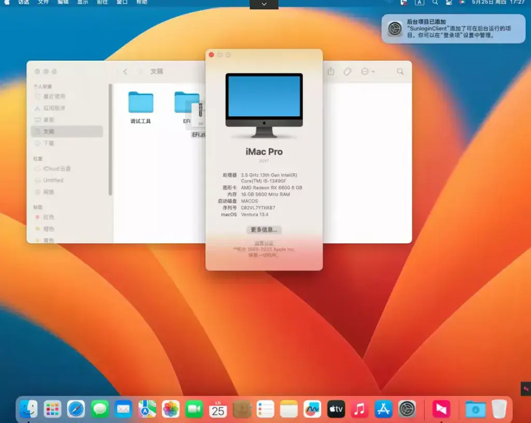This screenshot has height=423, width=531.
Task: Open Launchpad in the Dock
Action: [x=52, y=409]
